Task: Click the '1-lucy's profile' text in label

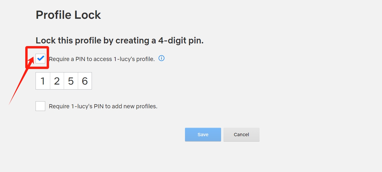Action: [134, 59]
